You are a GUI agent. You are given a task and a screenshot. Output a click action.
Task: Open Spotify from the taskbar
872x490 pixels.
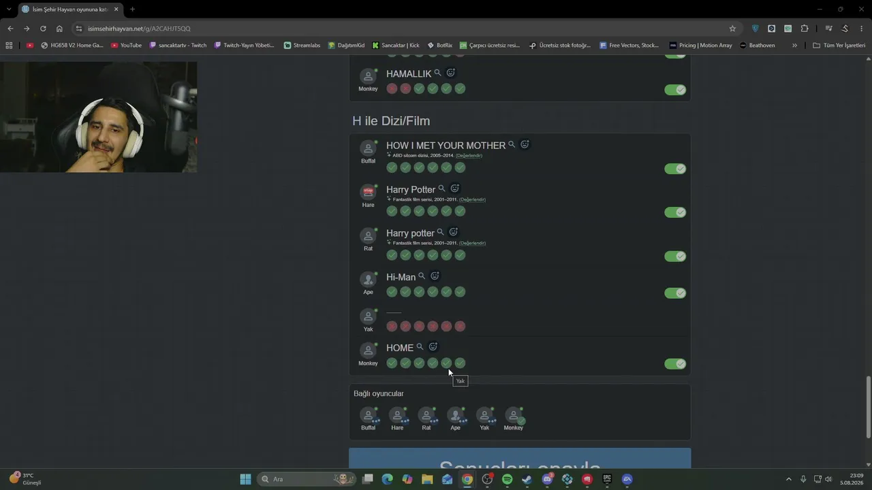[507, 479]
